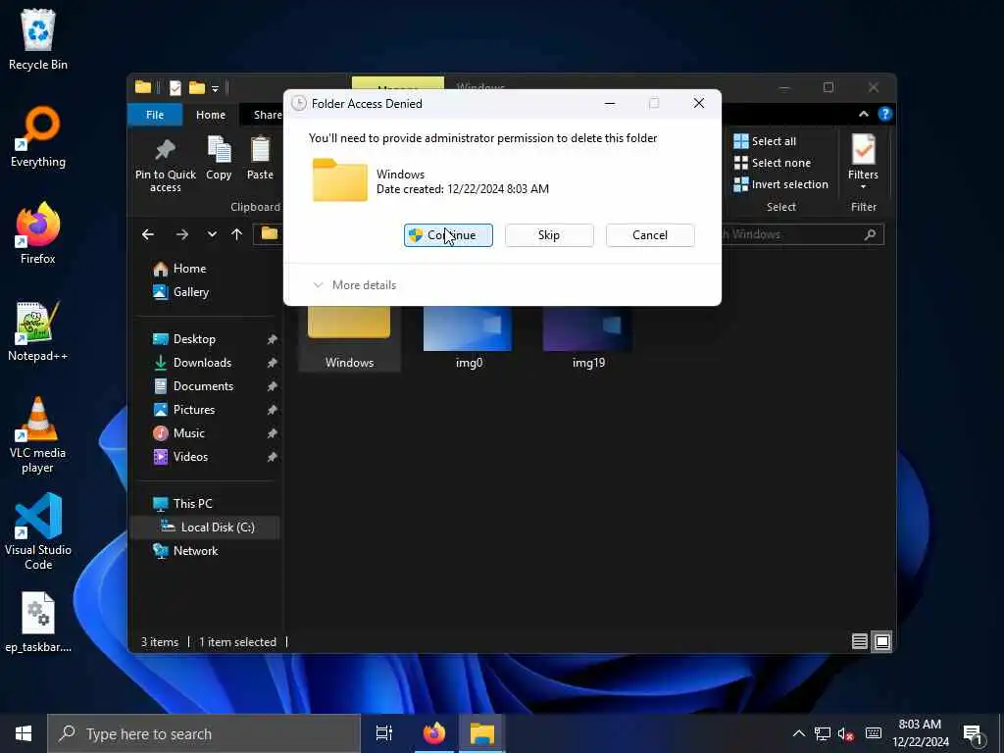This screenshot has width=1004, height=753.
Task: Open Recycle Bin desktop icon
Action: [x=38, y=40]
